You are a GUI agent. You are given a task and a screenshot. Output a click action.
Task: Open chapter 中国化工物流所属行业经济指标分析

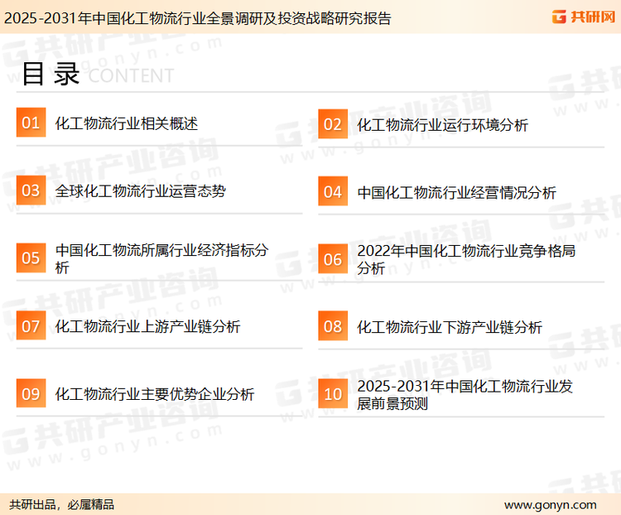point(161,258)
